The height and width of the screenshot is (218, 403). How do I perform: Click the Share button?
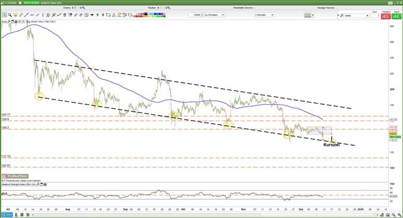coord(7,214)
